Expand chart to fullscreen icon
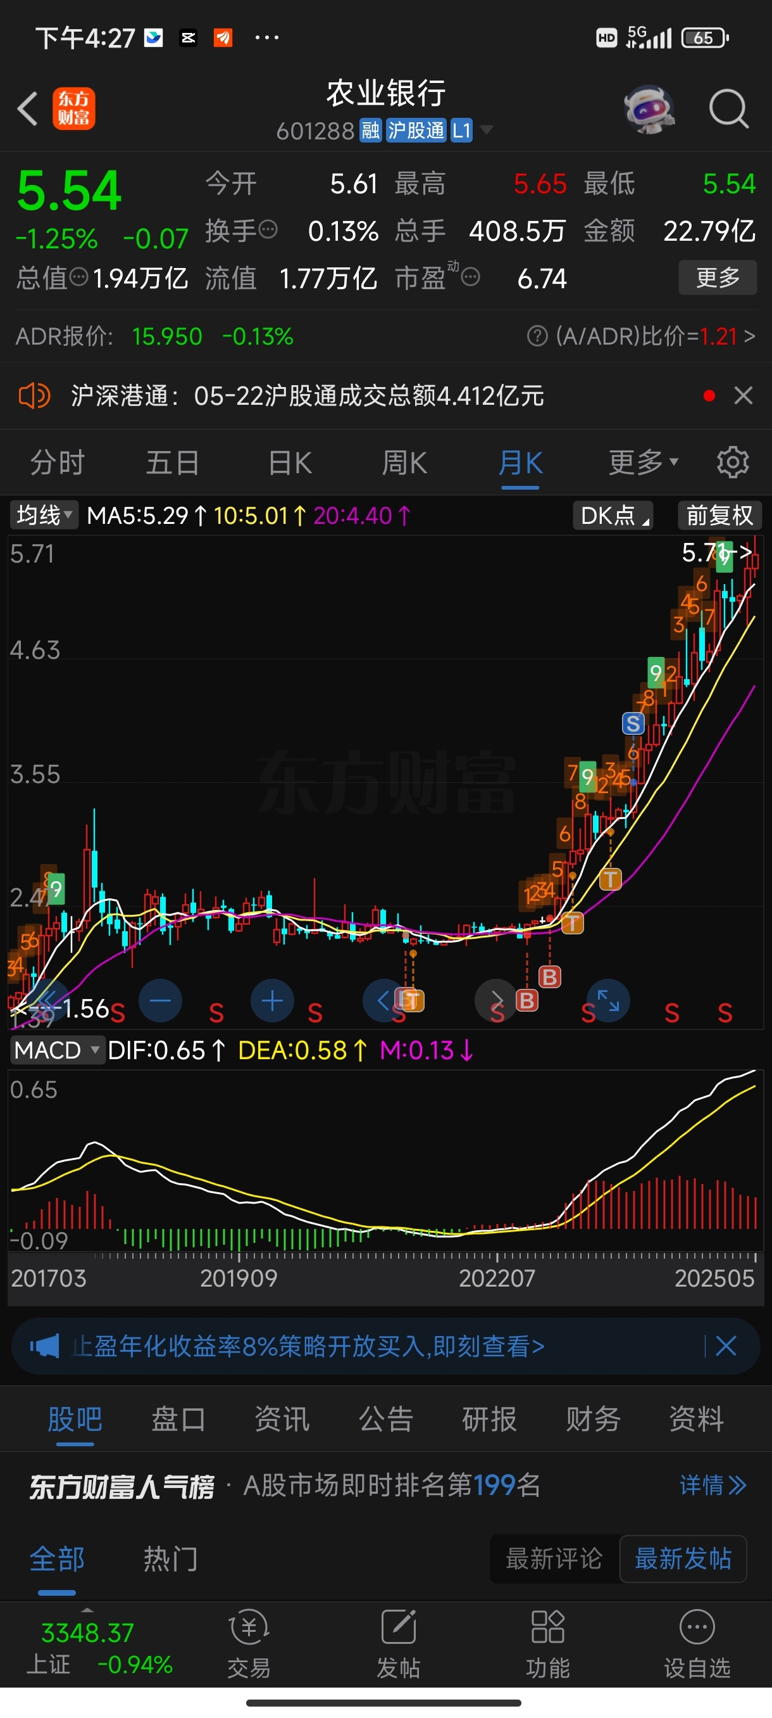772x1718 pixels. click(608, 1000)
